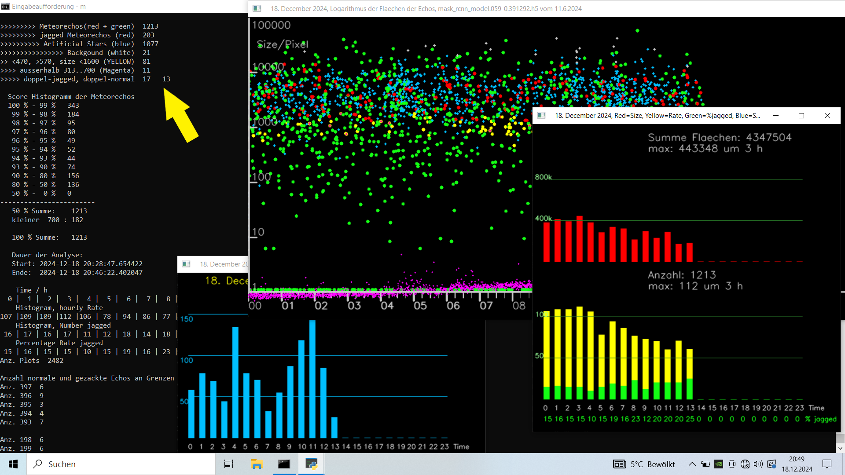The width and height of the screenshot is (845, 475).
Task: Click the Eingabeaufforderung - m title text
Action: click(49, 7)
